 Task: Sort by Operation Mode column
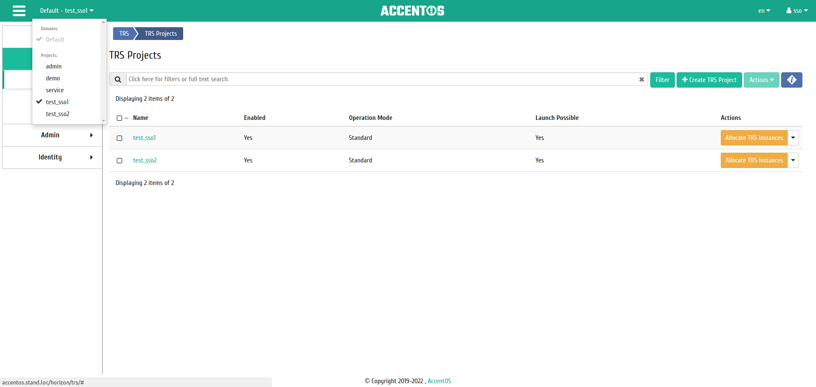[x=371, y=118]
